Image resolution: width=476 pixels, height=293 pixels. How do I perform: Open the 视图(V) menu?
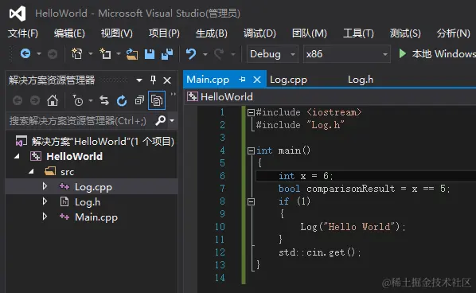tap(117, 33)
